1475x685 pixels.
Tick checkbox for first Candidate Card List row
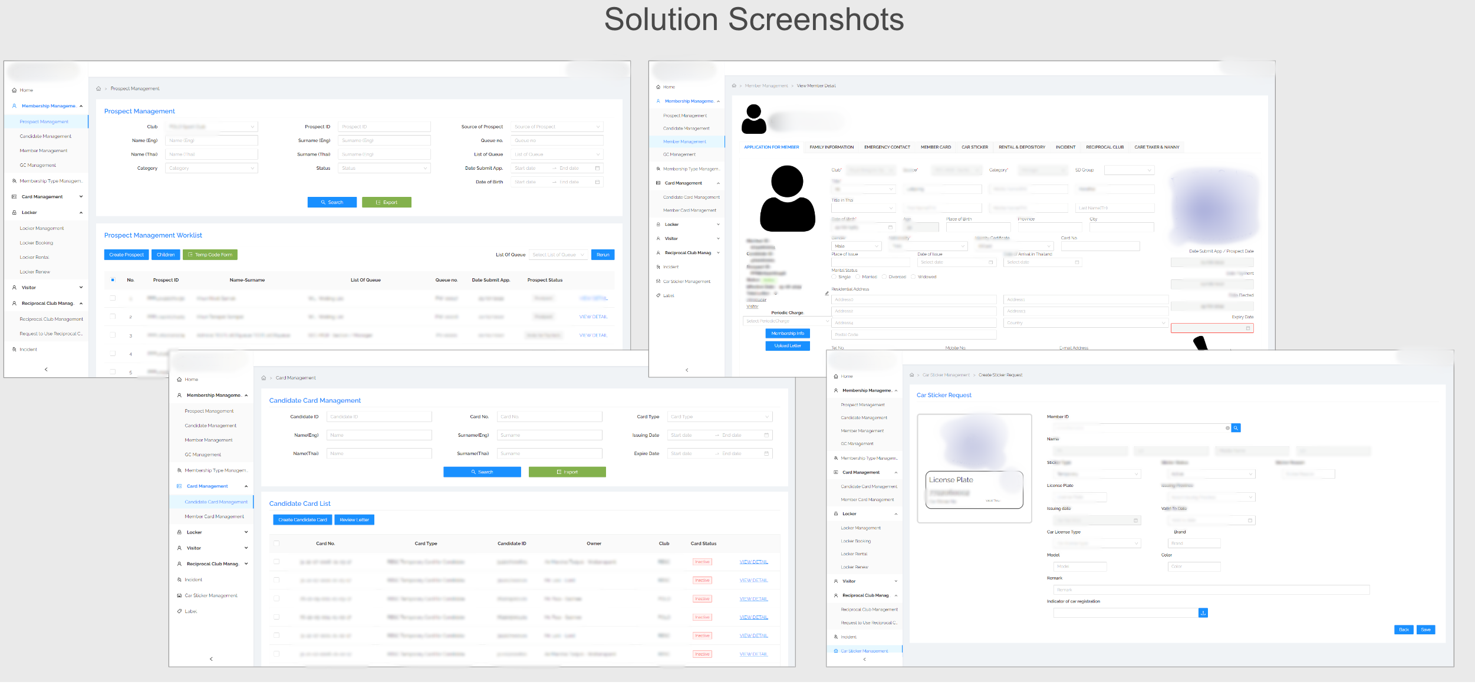point(276,562)
